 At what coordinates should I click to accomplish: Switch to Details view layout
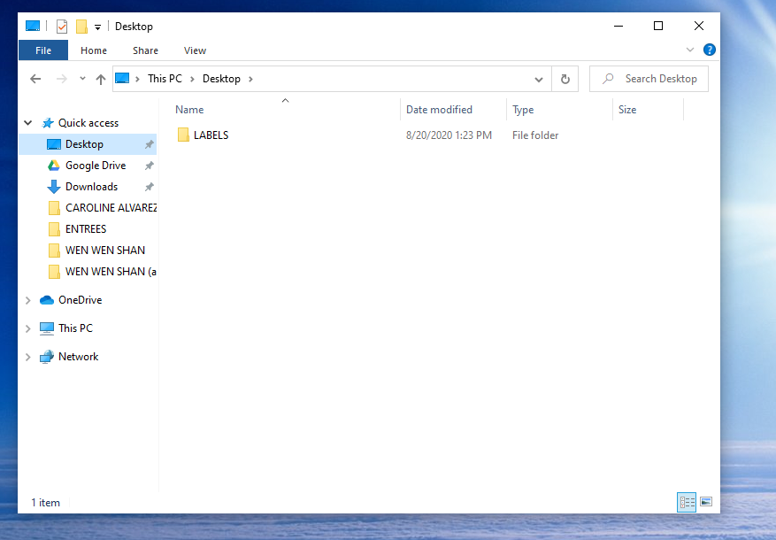[687, 502]
